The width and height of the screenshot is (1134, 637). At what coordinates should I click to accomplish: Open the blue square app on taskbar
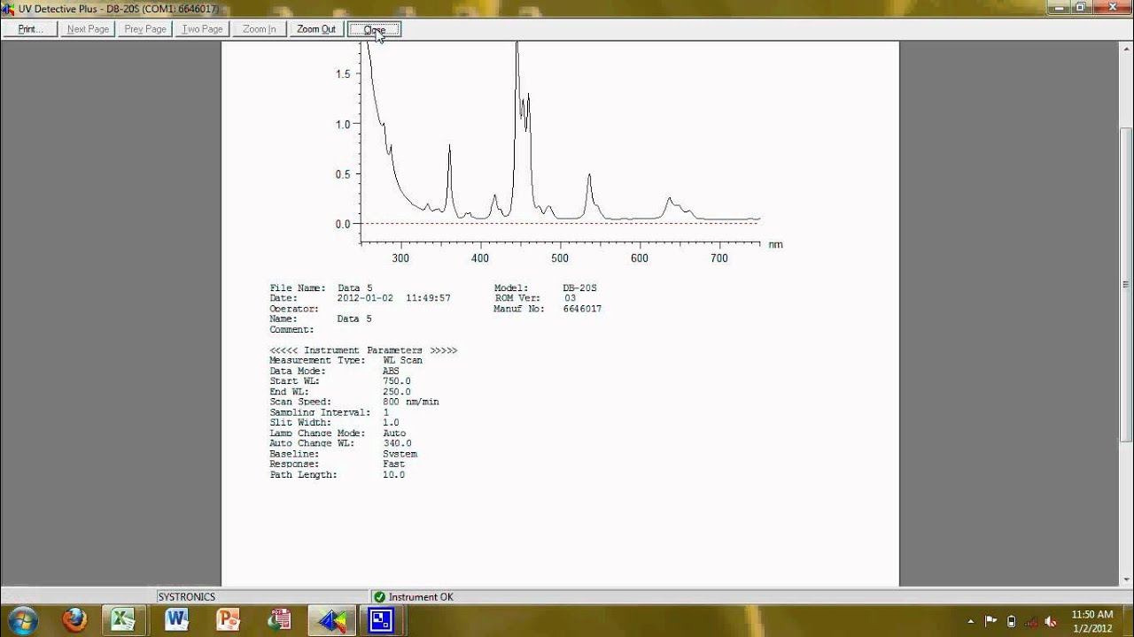click(381, 620)
